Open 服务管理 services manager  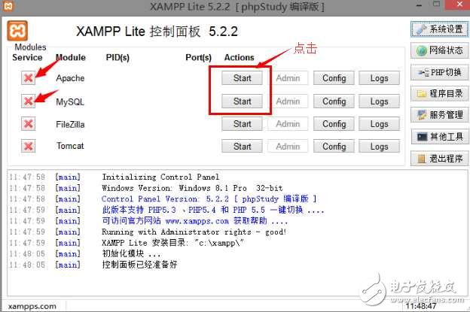[439, 115]
